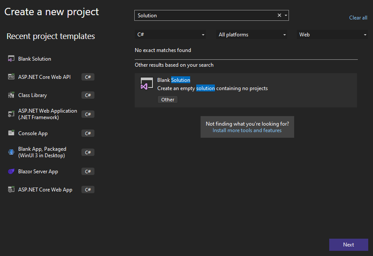
Task: Open Install more tools and features link
Action: click(x=247, y=130)
